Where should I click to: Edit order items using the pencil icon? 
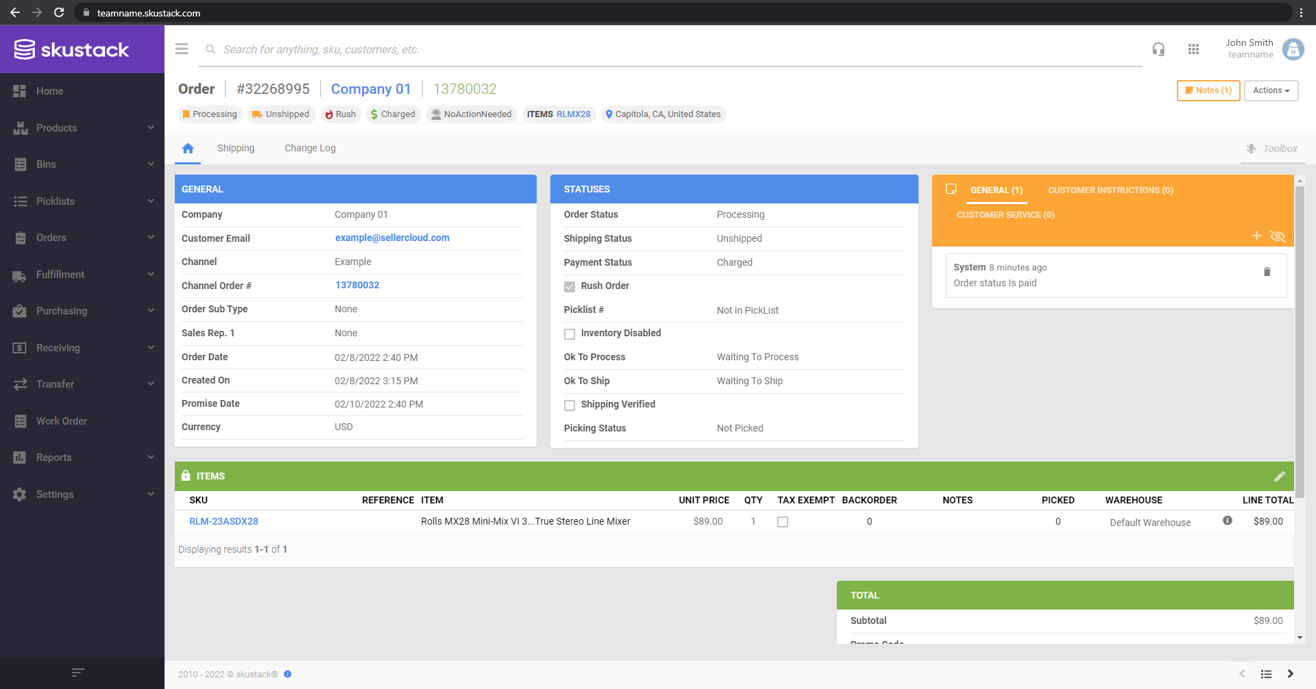(x=1281, y=475)
